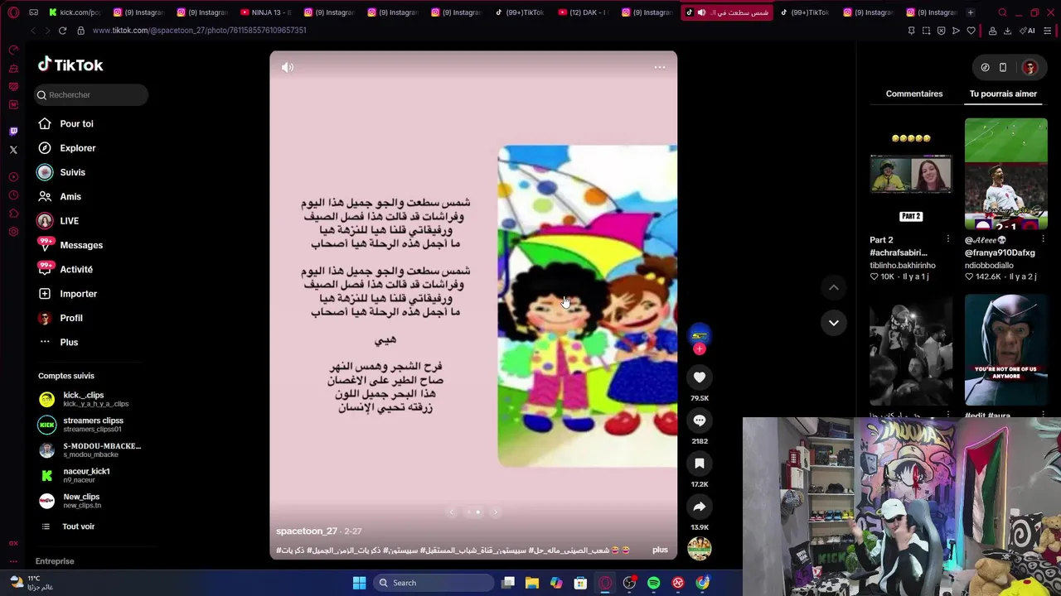The image size is (1061, 596).
Task: Open kick._.clips account
Action: (91, 399)
